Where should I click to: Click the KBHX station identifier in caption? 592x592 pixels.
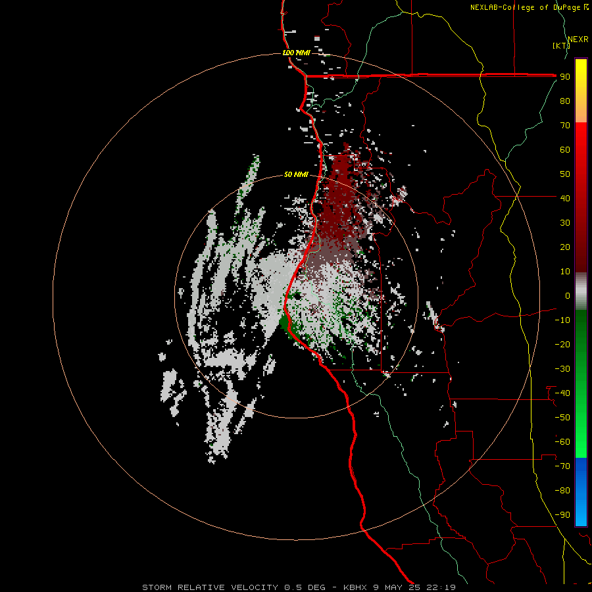pyautogui.click(x=355, y=587)
